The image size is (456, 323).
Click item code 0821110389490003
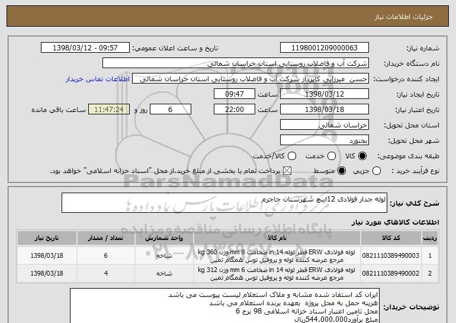click(391, 255)
